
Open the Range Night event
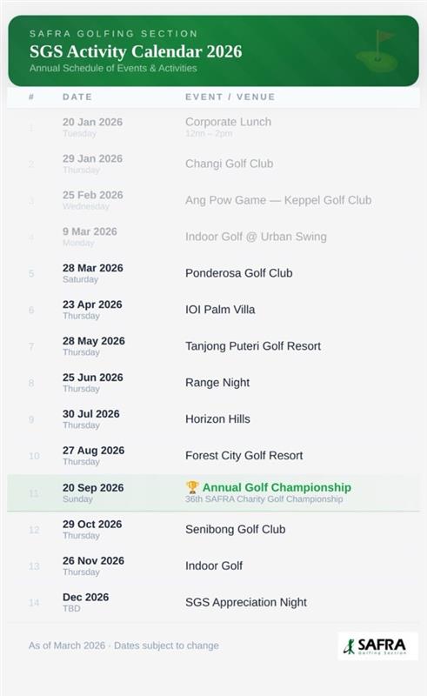[x=214, y=383]
